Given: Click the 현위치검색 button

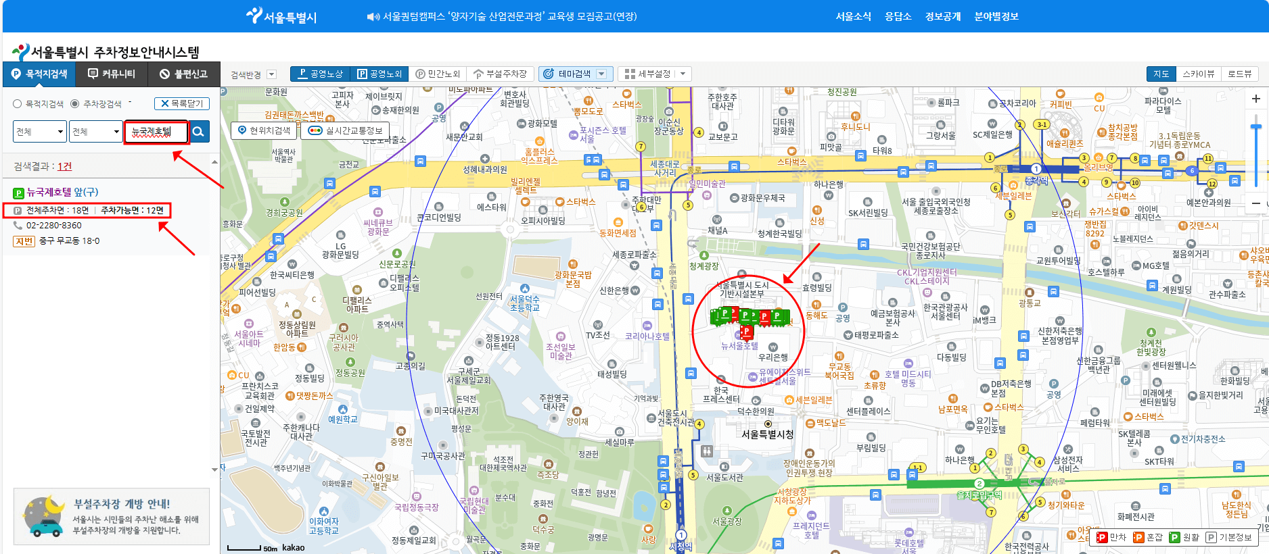Looking at the screenshot, I should coord(264,130).
